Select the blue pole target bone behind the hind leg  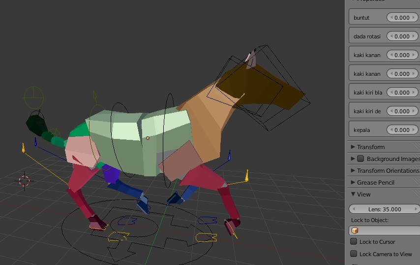click(35, 142)
